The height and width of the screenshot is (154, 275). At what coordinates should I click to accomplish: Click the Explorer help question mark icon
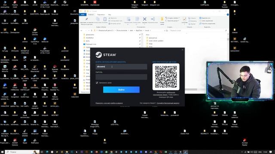tap(228, 15)
